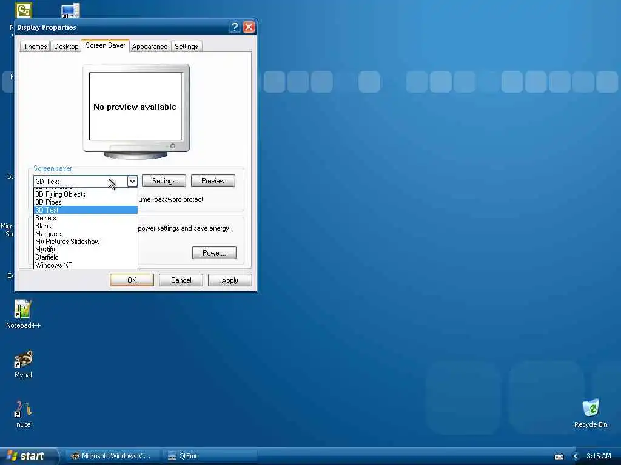Pick Beziers screen saver
Screen dimensions: 621x465
click(86, 218)
